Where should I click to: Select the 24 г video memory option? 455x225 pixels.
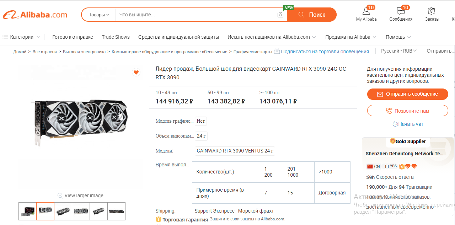coord(202,136)
